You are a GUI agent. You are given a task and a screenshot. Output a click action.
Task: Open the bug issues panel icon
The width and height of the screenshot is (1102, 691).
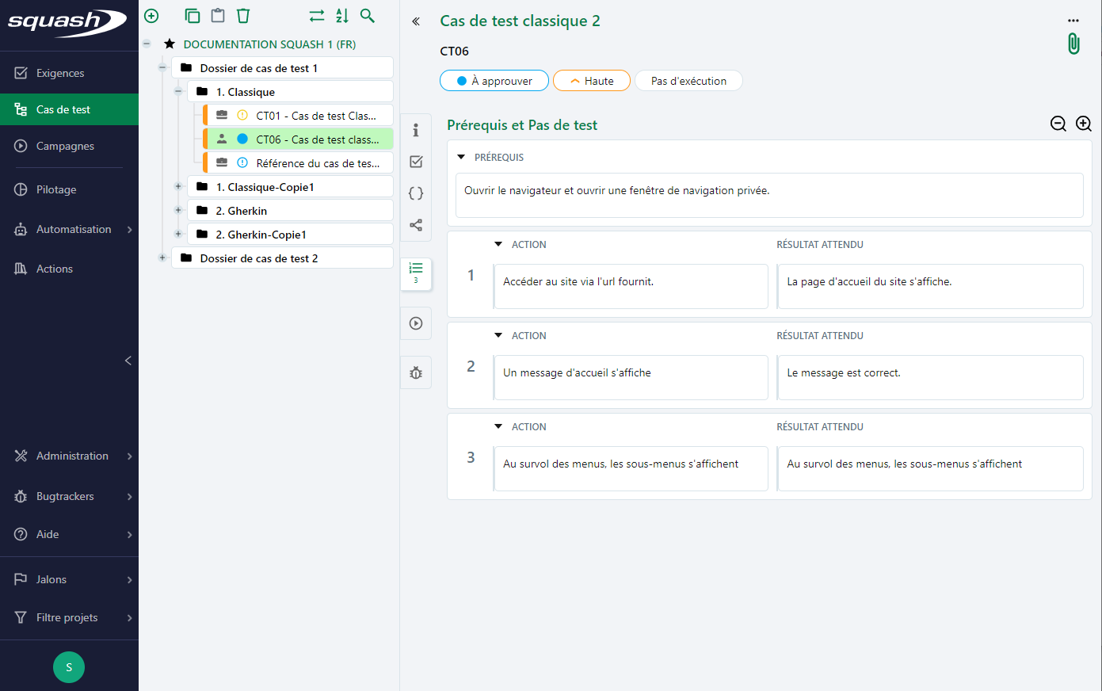416,373
